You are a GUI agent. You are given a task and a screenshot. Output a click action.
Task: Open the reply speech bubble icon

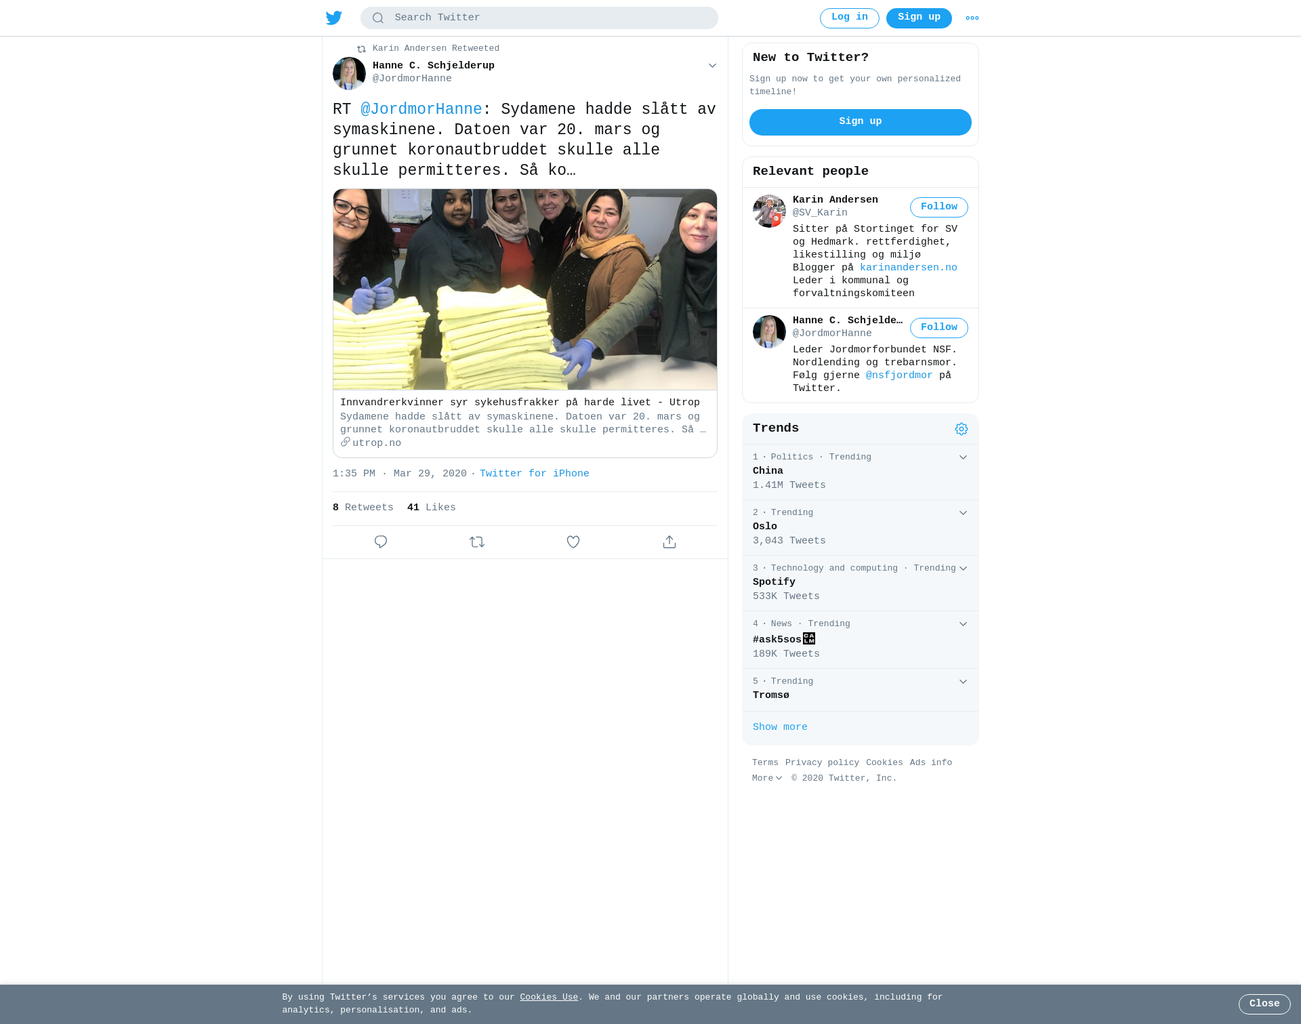[x=381, y=542]
